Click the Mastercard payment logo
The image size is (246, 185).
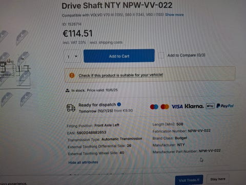[165, 107]
